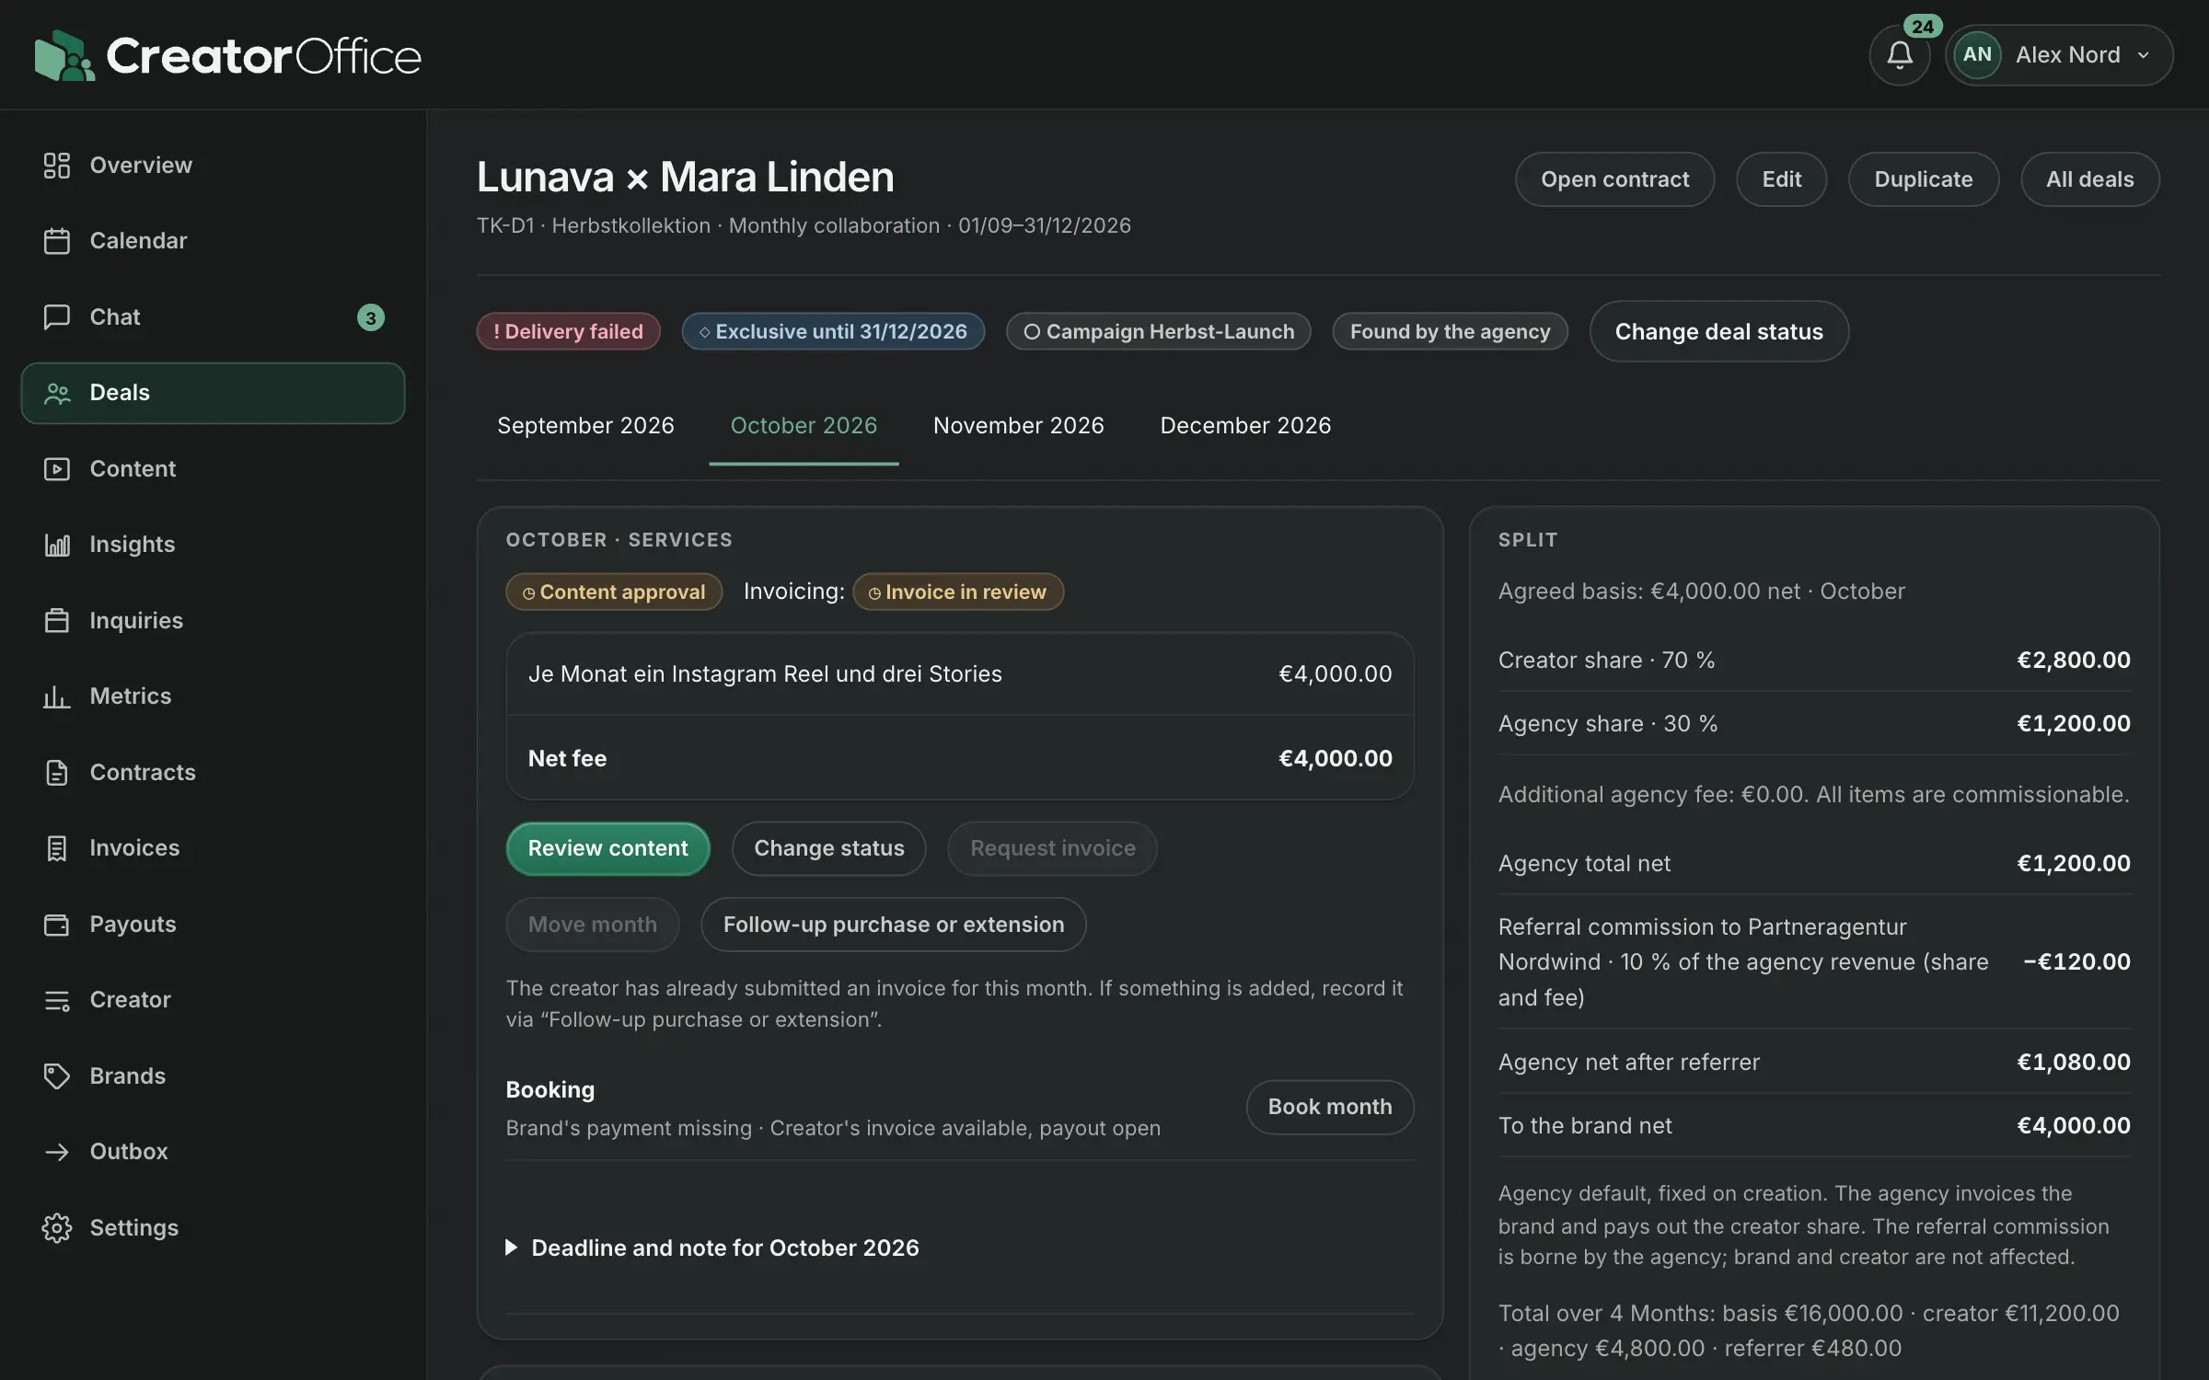Viewport: 2209px width, 1380px height.
Task: Expand Deadline and note for October 2026
Action: [712, 1248]
